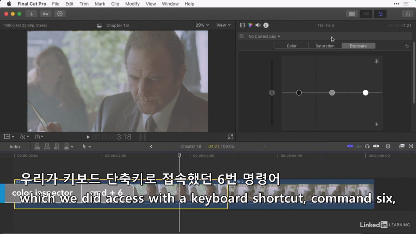Viewport: 416px width, 234px height.
Task: Select the Exposure tab
Action: point(358,46)
